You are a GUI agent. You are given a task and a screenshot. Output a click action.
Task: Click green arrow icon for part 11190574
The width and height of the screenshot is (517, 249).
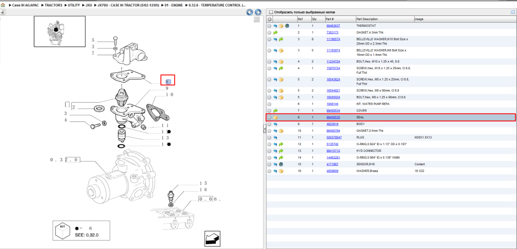281,39
